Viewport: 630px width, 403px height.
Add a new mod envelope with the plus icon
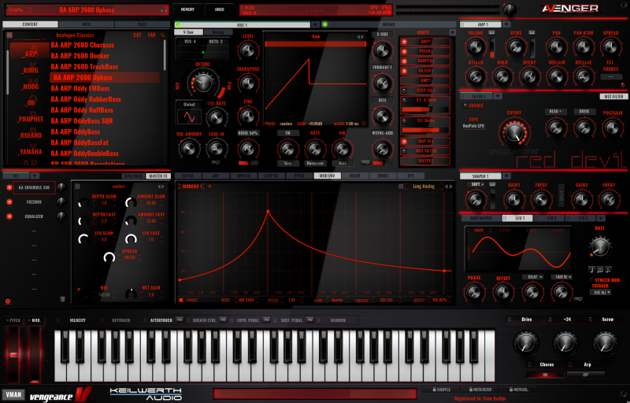(x=209, y=187)
